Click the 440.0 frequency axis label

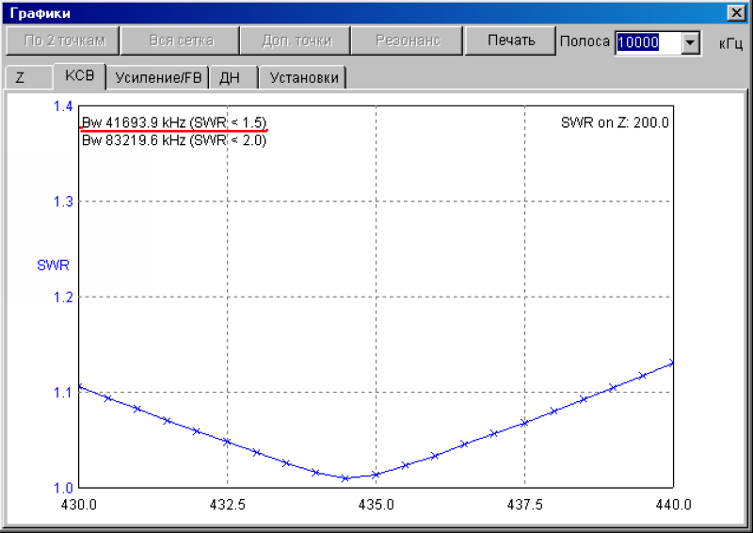tap(673, 504)
